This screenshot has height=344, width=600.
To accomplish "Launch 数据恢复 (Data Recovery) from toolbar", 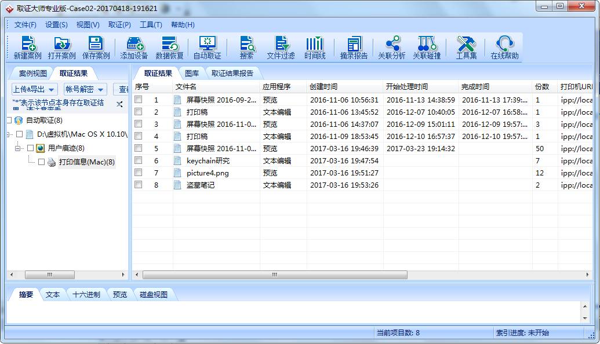I will tap(169, 47).
